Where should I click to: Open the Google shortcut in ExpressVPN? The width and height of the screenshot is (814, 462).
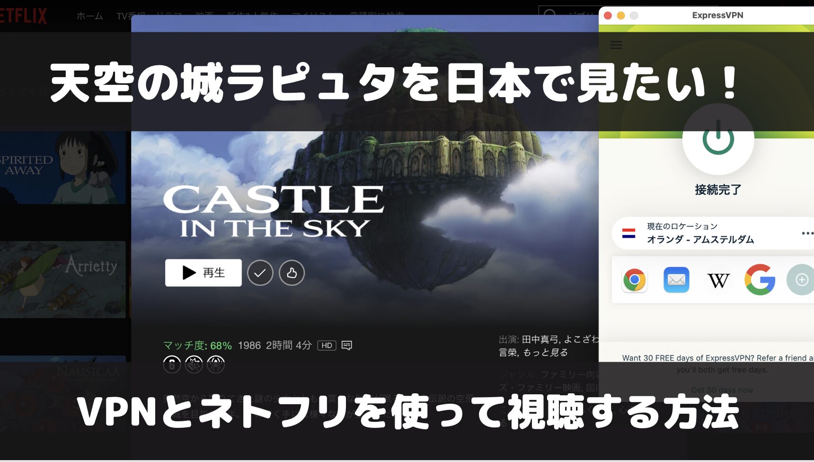[x=760, y=280]
